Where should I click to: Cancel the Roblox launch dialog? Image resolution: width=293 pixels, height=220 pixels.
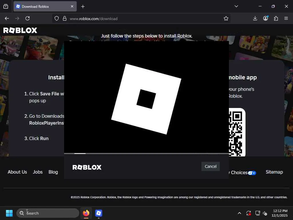click(210, 166)
